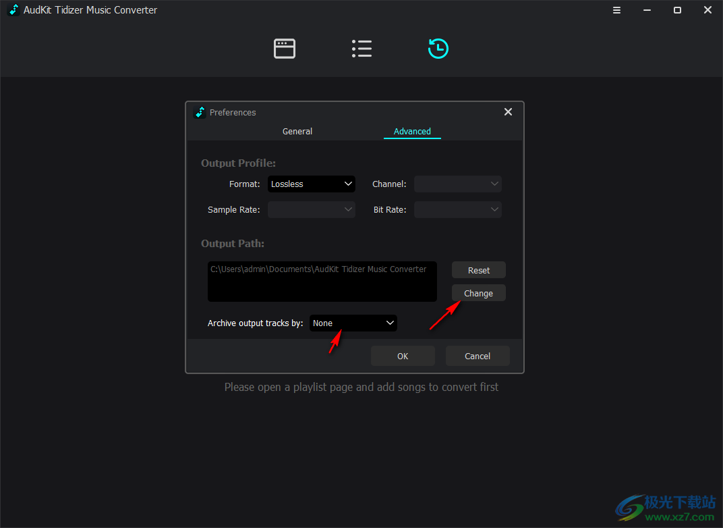Image resolution: width=723 pixels, height=528 pixels.
Task: Expand the Sample Rate dropdown
Action: point(311,209)
